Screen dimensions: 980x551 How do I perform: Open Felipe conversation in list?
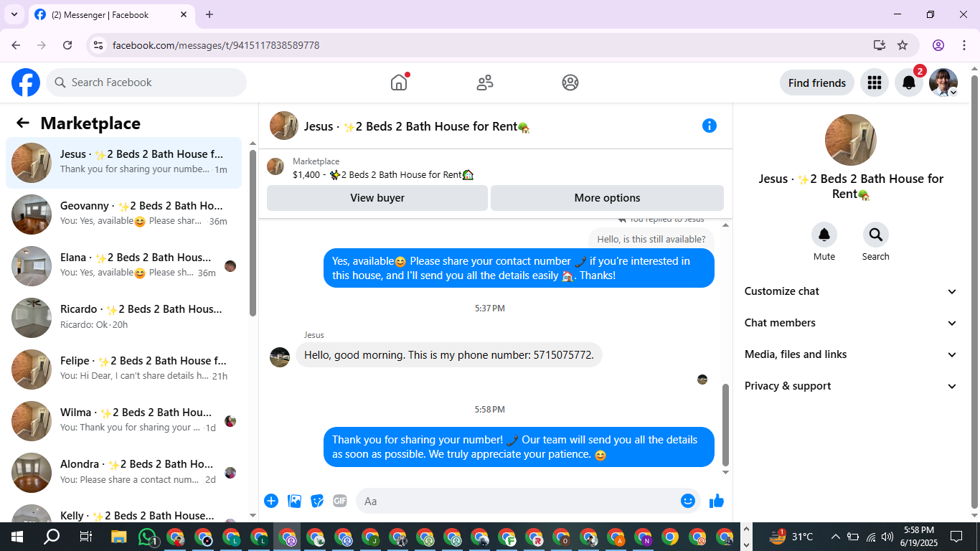124,369
